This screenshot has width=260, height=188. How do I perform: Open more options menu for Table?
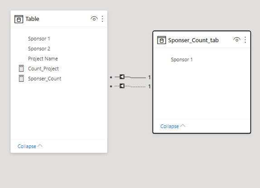coord(102,19)
